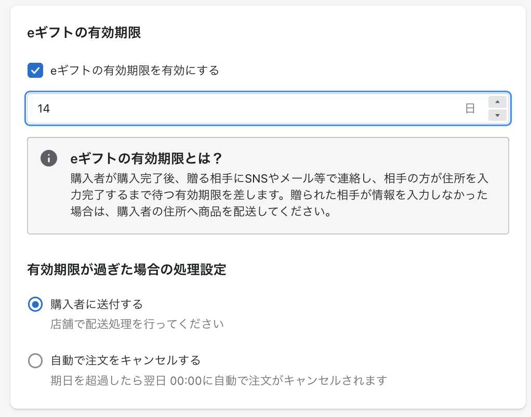Select the 購入者に送付する radio button
The image size is (531, 417).
[x=35, y=304]
